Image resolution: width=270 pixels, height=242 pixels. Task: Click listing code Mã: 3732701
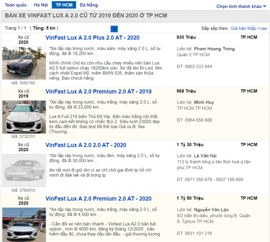(23, 136)
